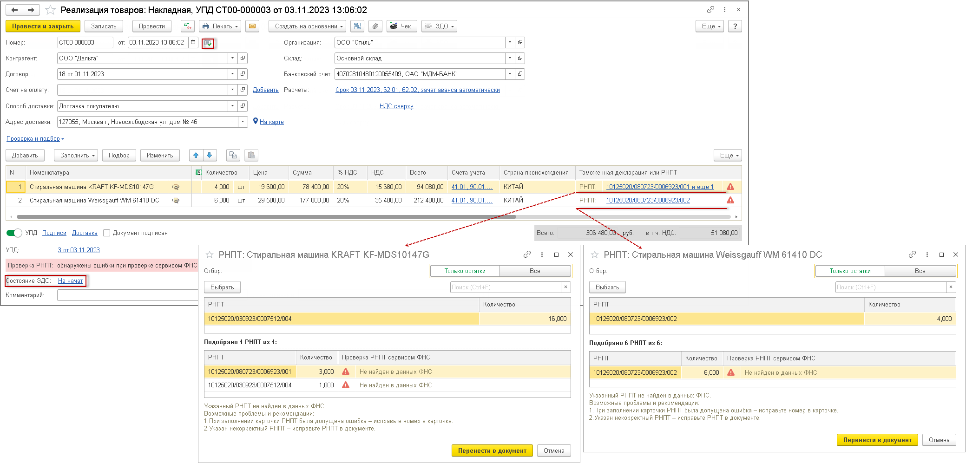
Task: Expand Способ доставки dropdown
Action: (232, 106)
